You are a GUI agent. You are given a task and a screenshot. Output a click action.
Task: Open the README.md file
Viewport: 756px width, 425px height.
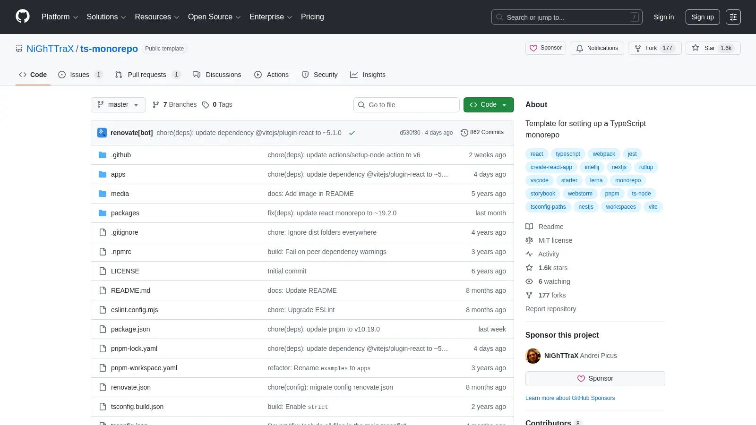[130, 290]
